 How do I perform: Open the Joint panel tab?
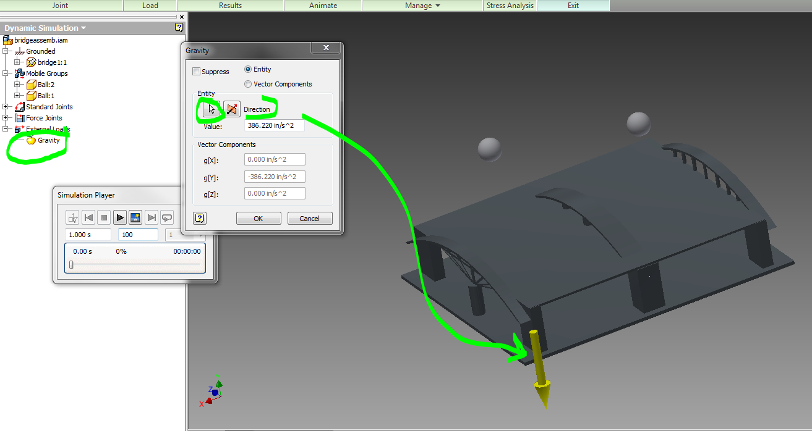[61, 6]
